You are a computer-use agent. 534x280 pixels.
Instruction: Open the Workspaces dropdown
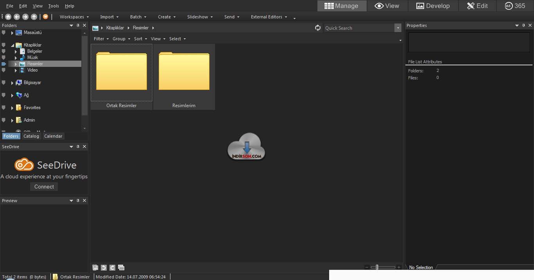(x=74, y=17)
